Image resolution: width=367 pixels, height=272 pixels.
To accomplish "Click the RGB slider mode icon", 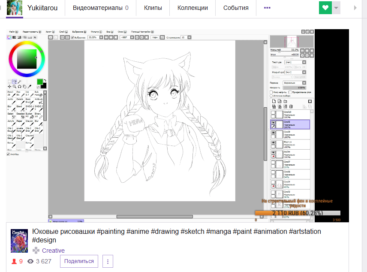I will coord(14,37).
